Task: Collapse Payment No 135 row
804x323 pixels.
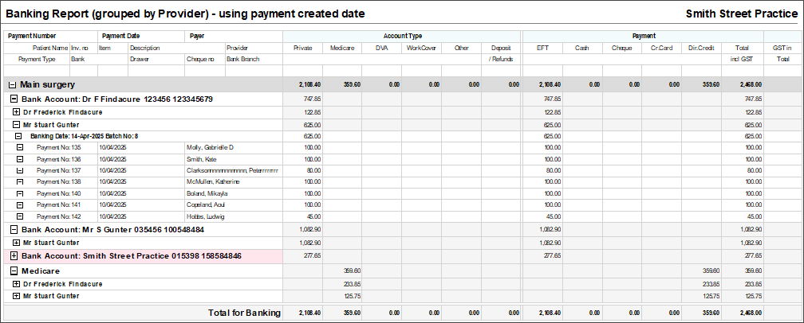Action: point(20,147)
